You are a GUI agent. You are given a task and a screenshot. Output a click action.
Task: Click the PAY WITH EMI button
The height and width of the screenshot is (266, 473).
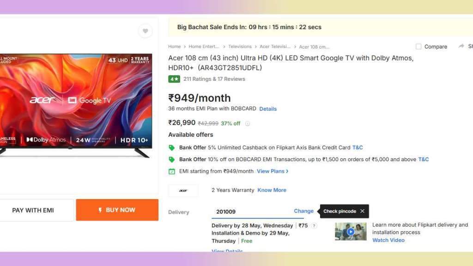(33, 210)
